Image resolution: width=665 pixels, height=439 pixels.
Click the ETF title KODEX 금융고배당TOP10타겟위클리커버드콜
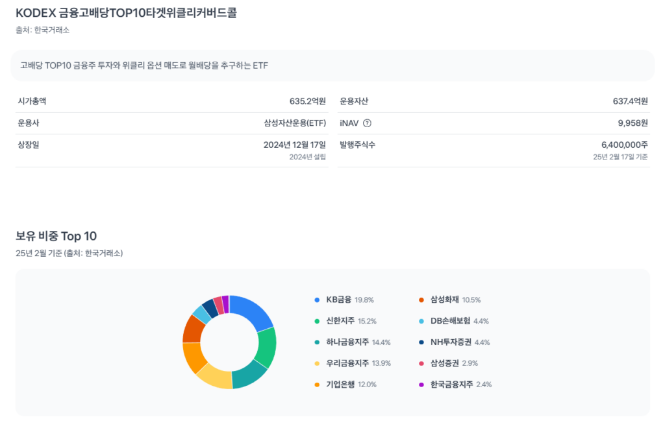pos(126,13)
